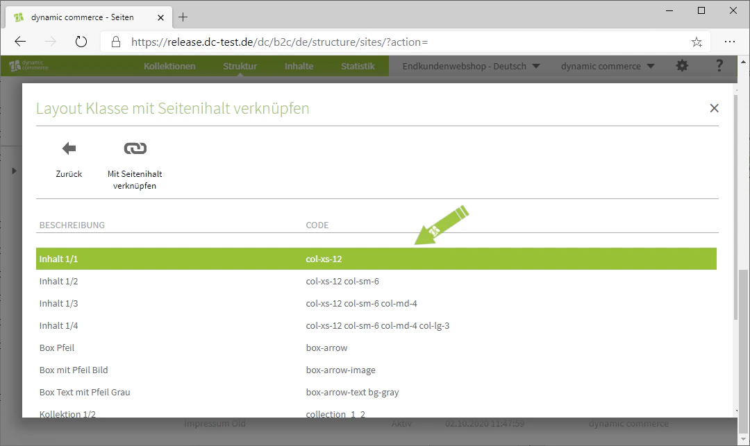Screen dimensions: 750x446
Task: Open browser menu three dots
Action: click(x=729, y=42)
